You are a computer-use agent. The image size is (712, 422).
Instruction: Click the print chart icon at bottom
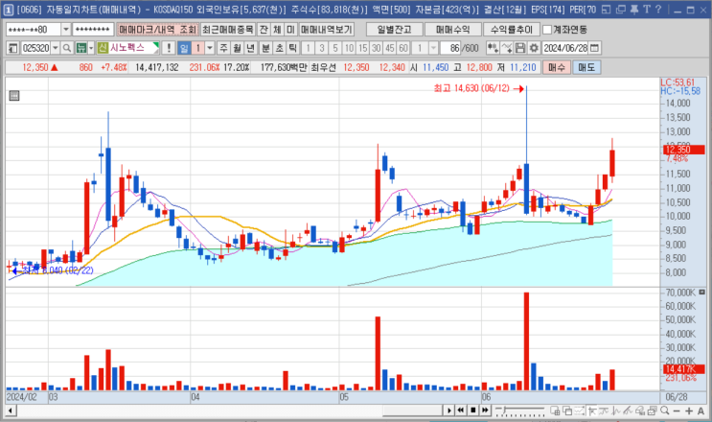click(x=640, y=410)
